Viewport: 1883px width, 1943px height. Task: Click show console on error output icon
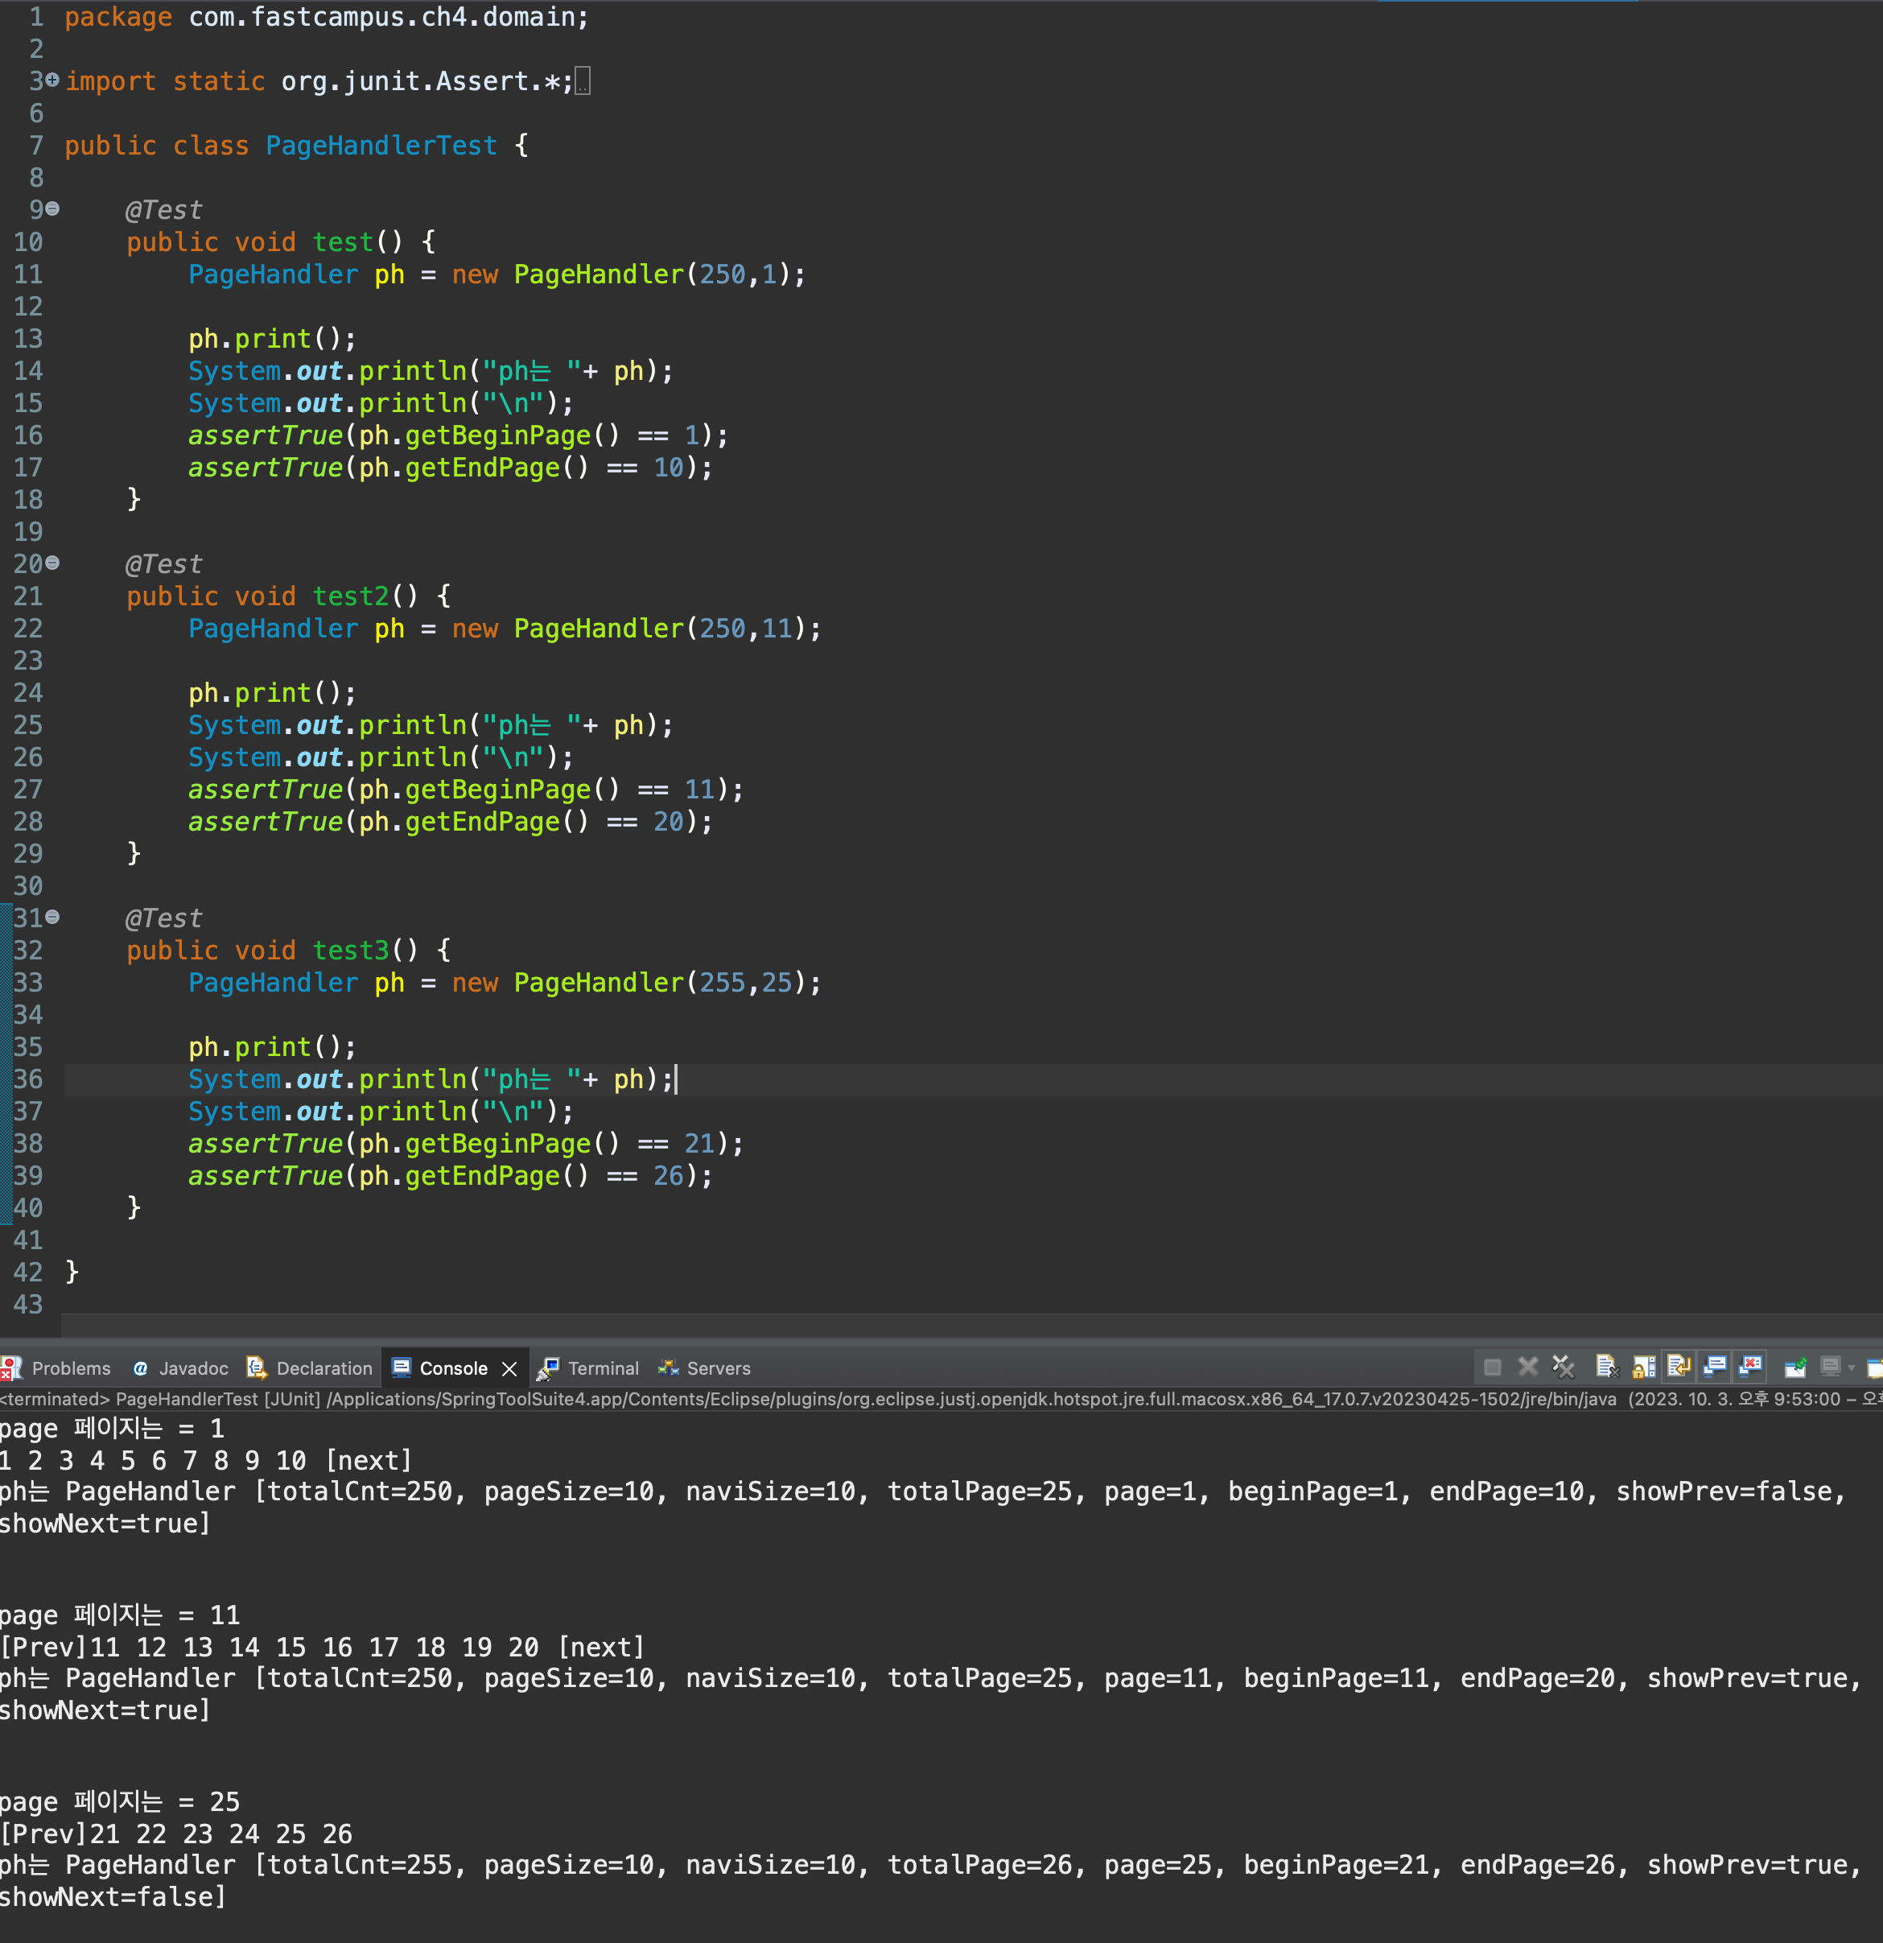[1751, 1367]
